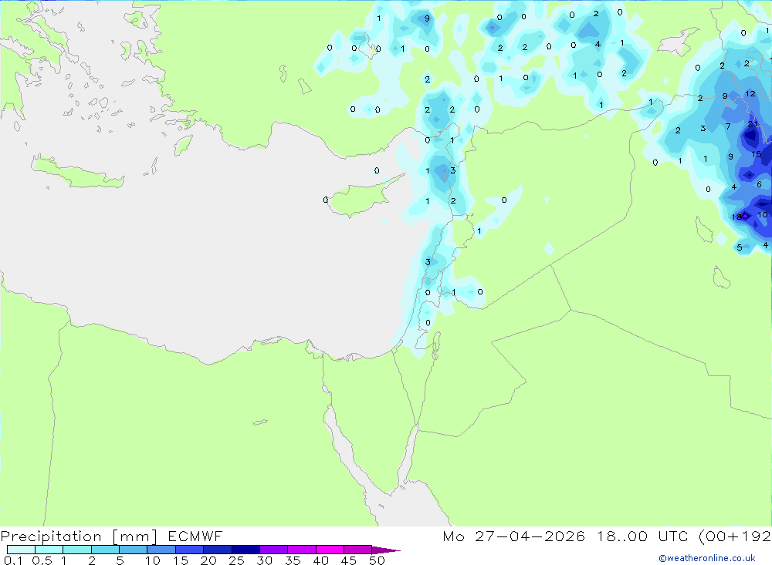Viewport: 772px width, 565px height.
Task: Select the 35–40 mm legend swatch
Action: (302, 550)
